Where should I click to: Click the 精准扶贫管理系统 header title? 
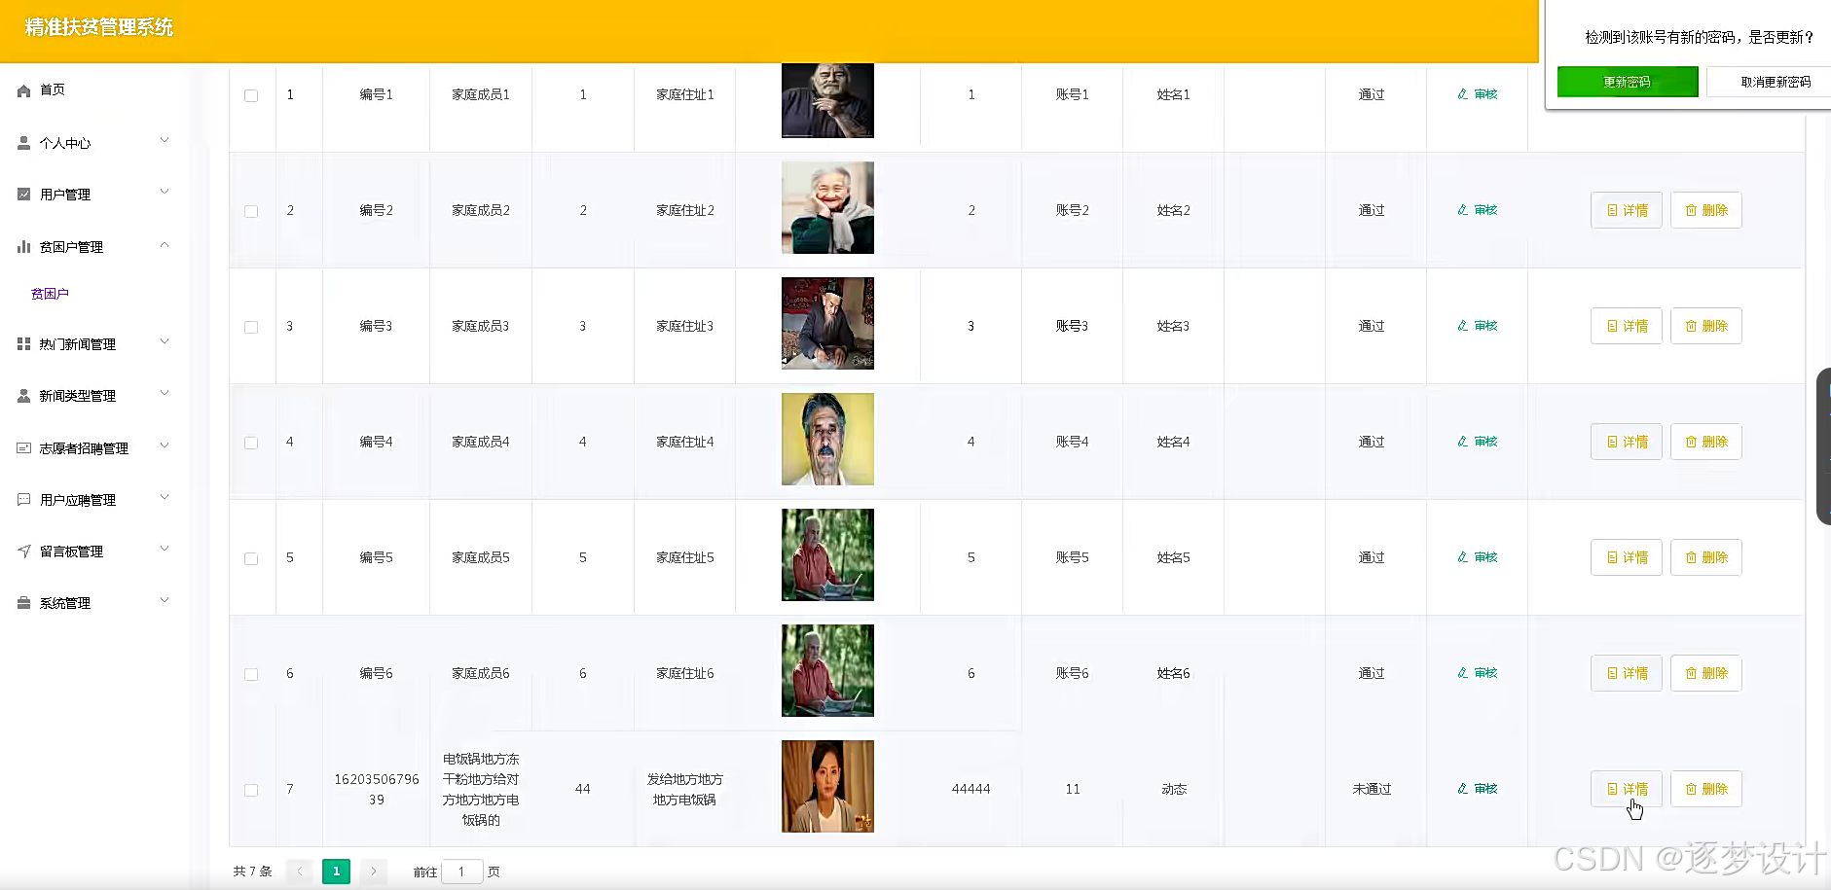tap(99, 27)
